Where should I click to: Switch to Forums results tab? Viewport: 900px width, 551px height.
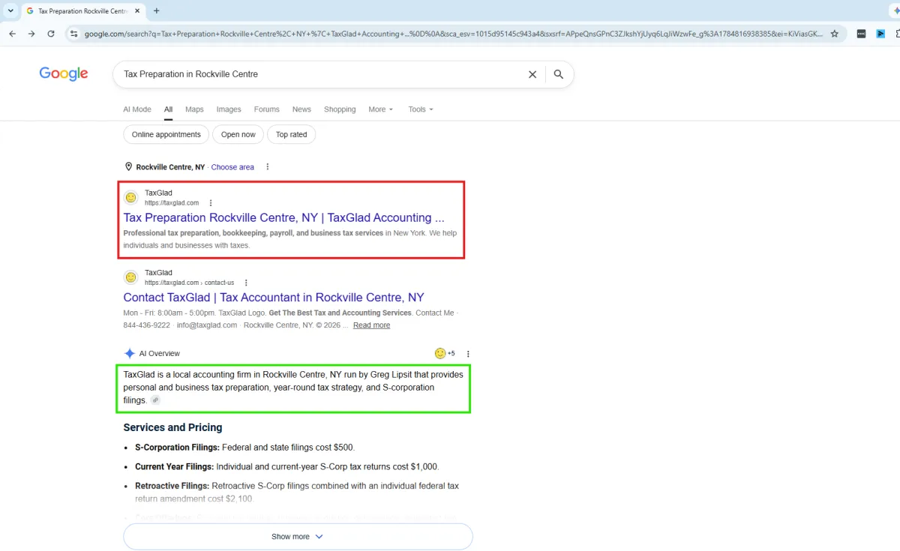tap(266, 109)
